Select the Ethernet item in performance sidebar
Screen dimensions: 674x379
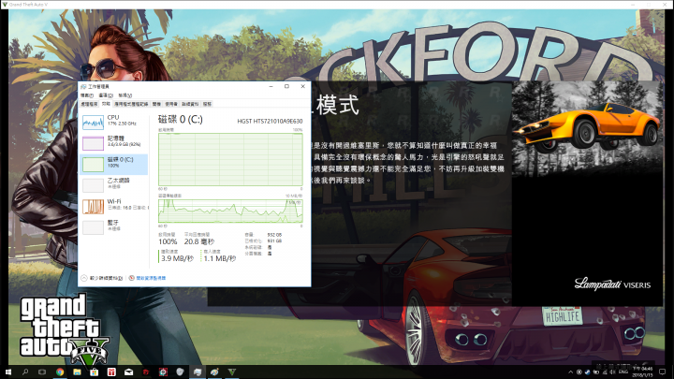114,184
